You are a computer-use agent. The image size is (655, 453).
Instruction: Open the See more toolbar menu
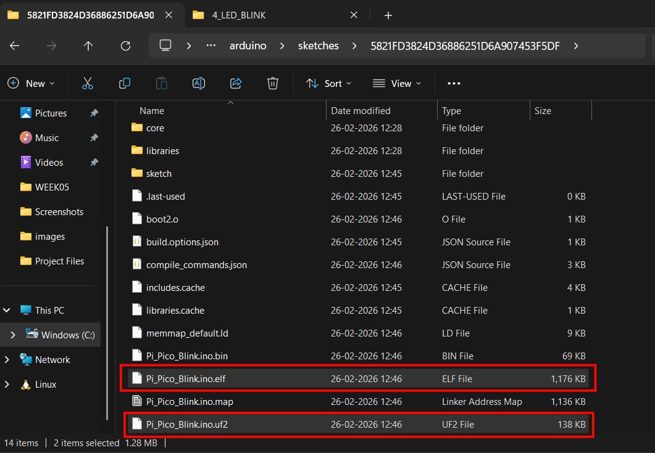pos(454,83)
